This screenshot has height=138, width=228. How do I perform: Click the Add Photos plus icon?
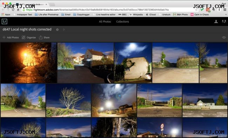coord(4,37)
